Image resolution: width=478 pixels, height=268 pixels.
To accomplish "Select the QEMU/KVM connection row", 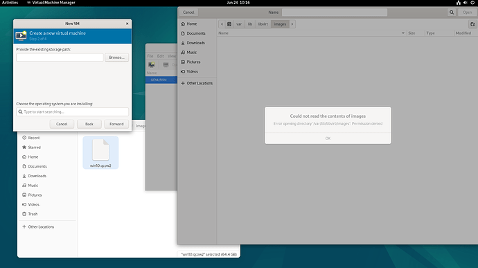I will 161,80.
